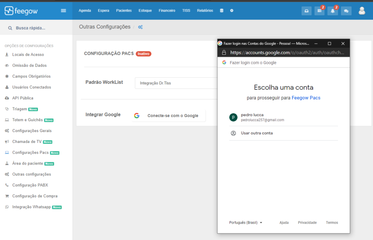Open the Estoque menu
Viewport: 373px width, 240px height.
[145, 11]
